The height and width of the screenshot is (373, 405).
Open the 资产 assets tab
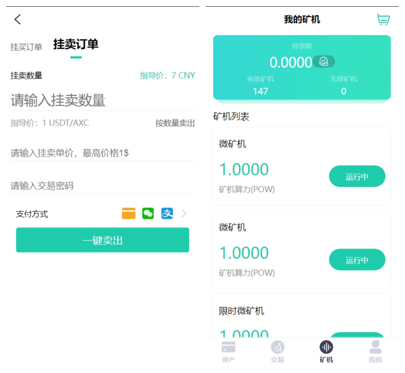tap(228, 352)
